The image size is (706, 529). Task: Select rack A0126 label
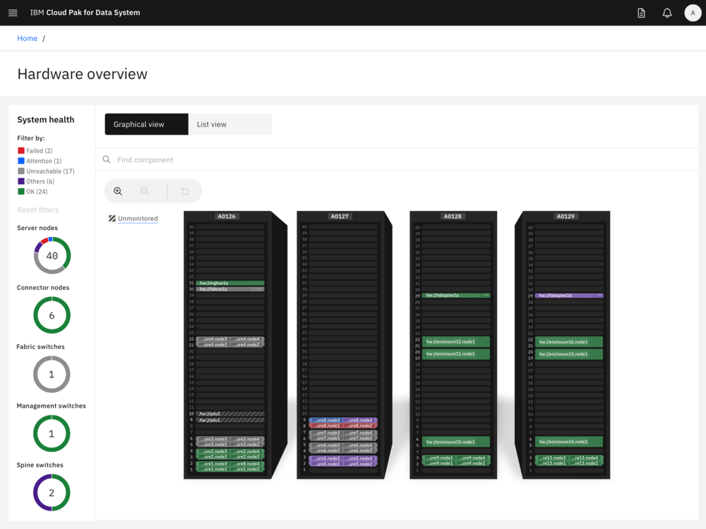(x=227, y=217)
